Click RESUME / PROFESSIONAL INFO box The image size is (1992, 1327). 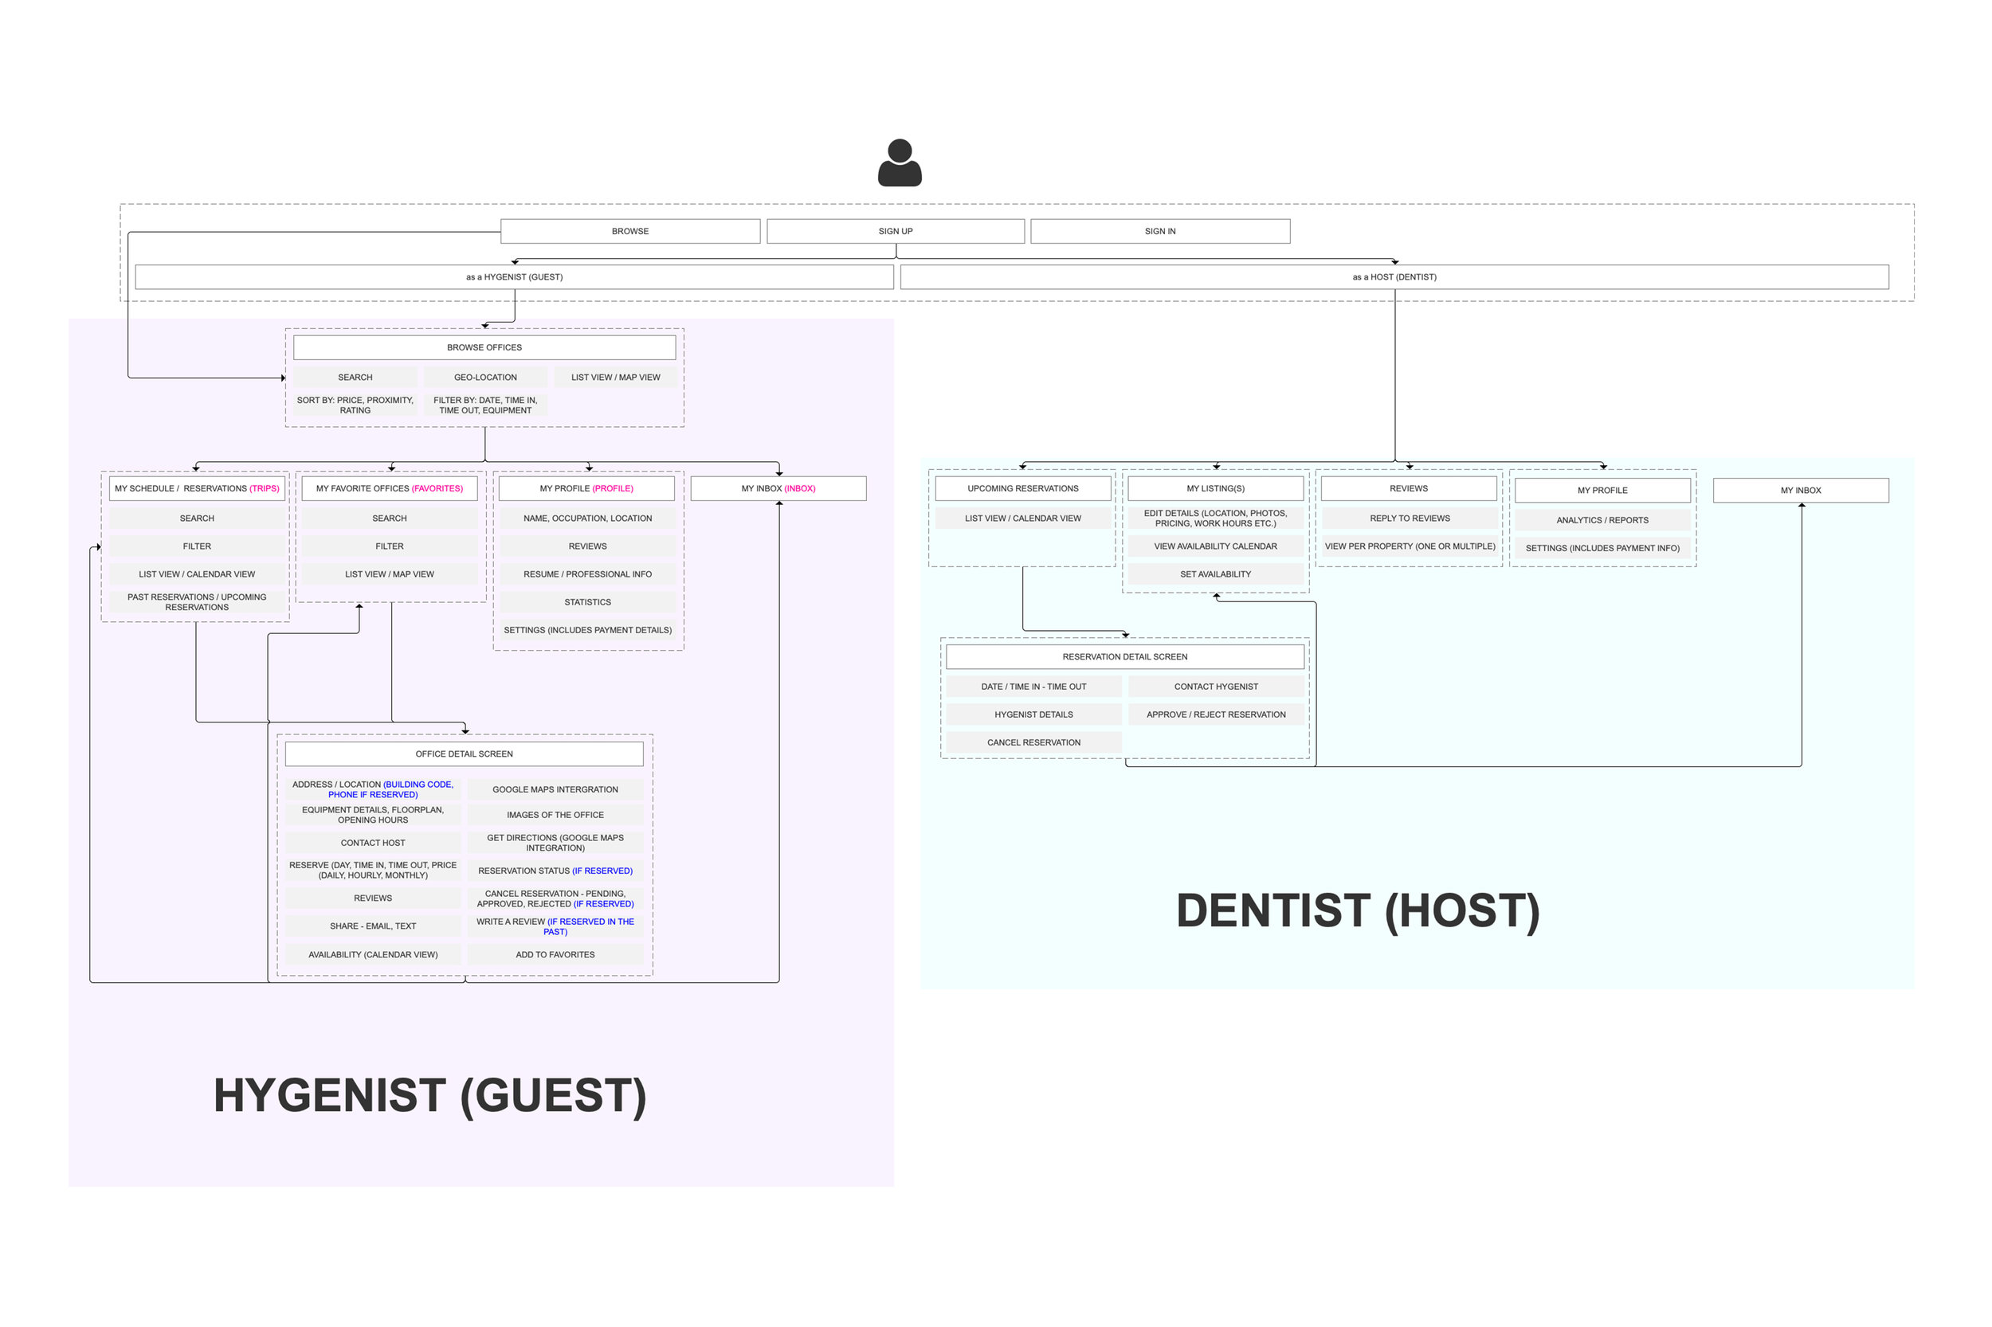tap(587, 574)
